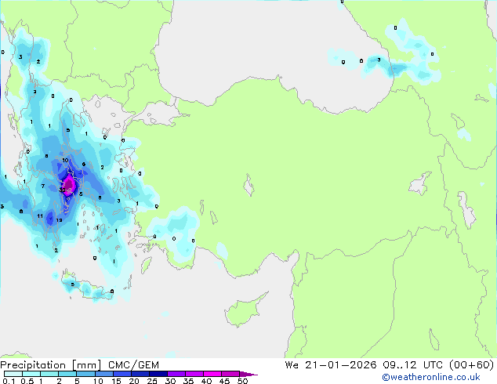
Task: Click the 'CMC/GEM' model label
Action: pos(133,365)
